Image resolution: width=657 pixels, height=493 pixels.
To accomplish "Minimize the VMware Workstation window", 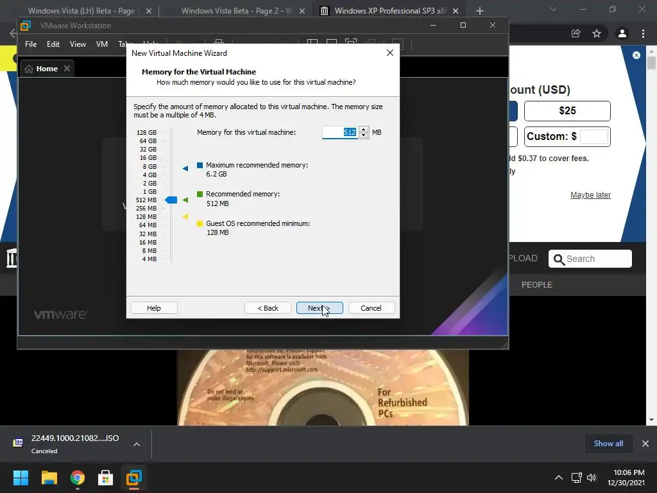I will [x=433, y=25].
